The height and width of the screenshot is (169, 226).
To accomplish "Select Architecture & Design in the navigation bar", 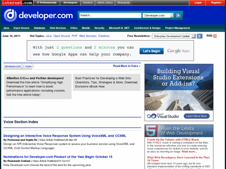I will tap(147, 28).
